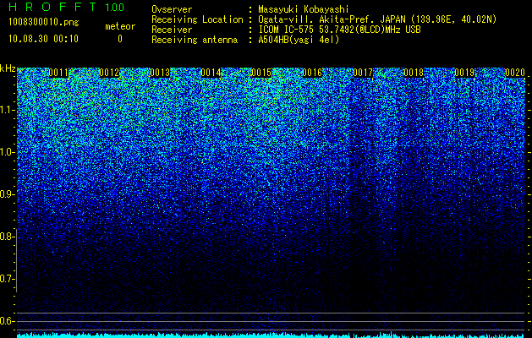The image size is (532, 338).
Task: Click the ICOM IC-575 53.7492 MHz USB text
Action: (340, 30)
